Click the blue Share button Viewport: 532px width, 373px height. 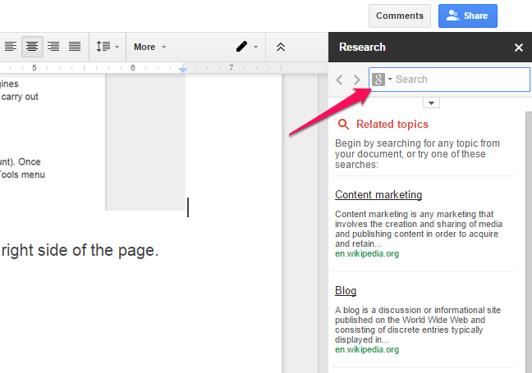(x=468, y=16)
